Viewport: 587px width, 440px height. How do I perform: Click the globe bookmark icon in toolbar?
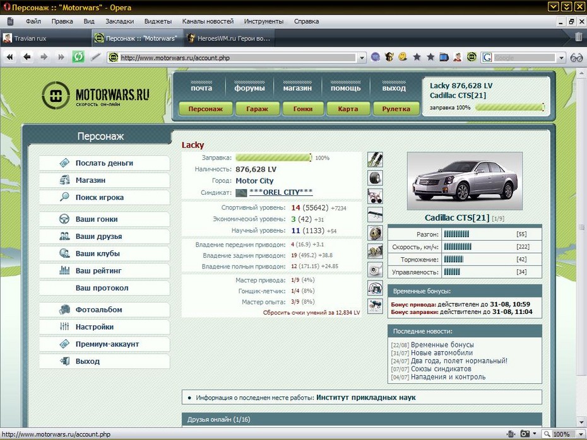[x=375, y=57]
